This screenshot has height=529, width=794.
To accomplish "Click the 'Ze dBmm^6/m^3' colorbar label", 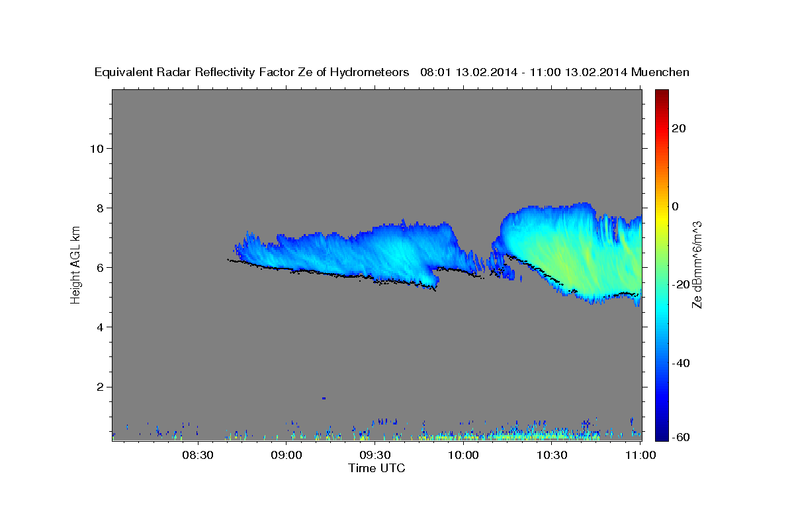I will pyautogui.click(x=696, y=264).
